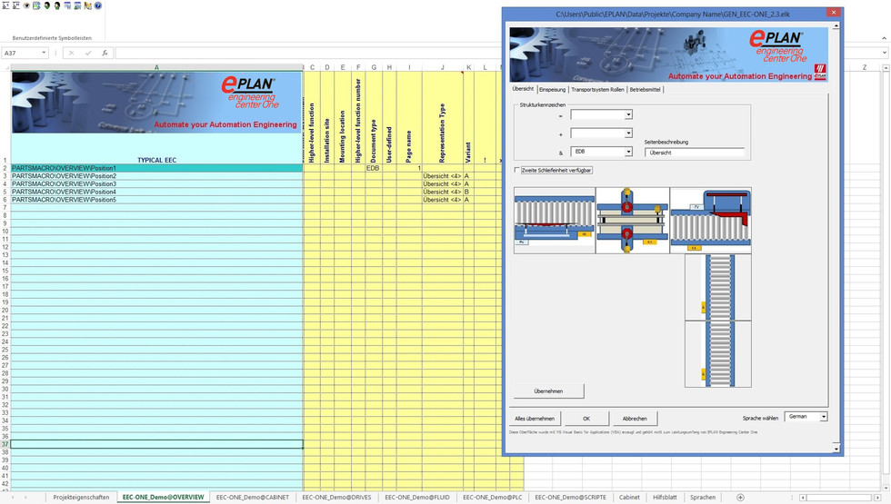The image size is (891, 504).
Task: Select the EEC-ONE_Demo@PLC sheet tab
Action: coord(492,498)
